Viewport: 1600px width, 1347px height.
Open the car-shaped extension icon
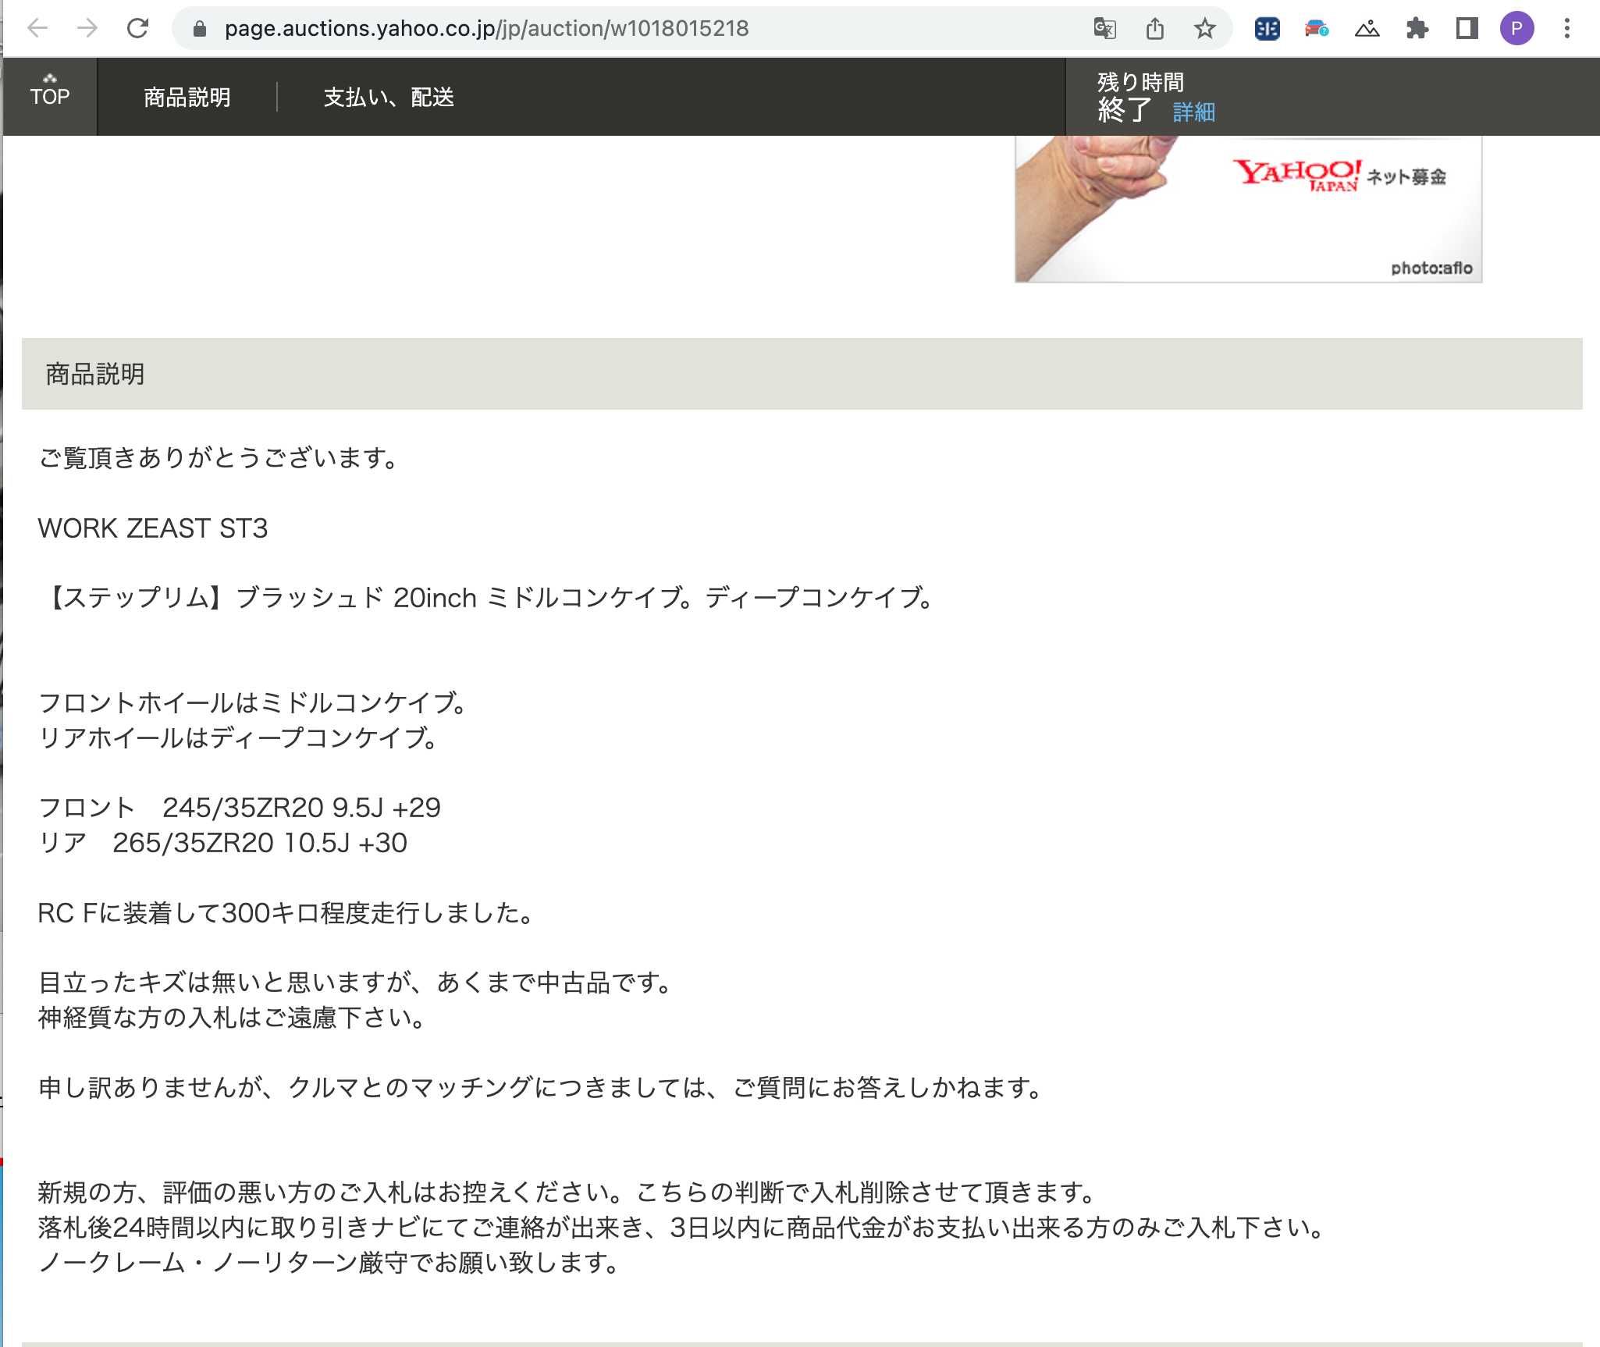coord(1317,29)
